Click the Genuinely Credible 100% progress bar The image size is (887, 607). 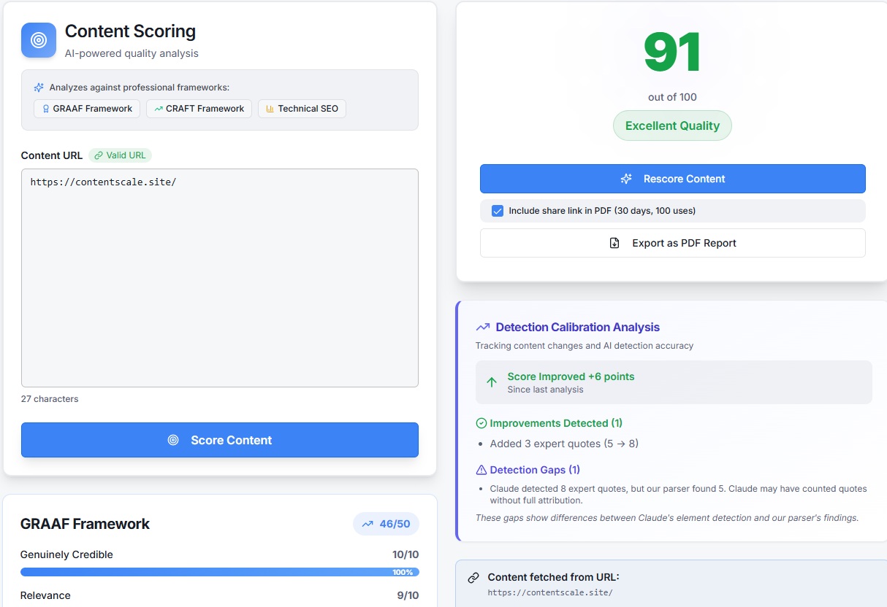tap(219, 572)
